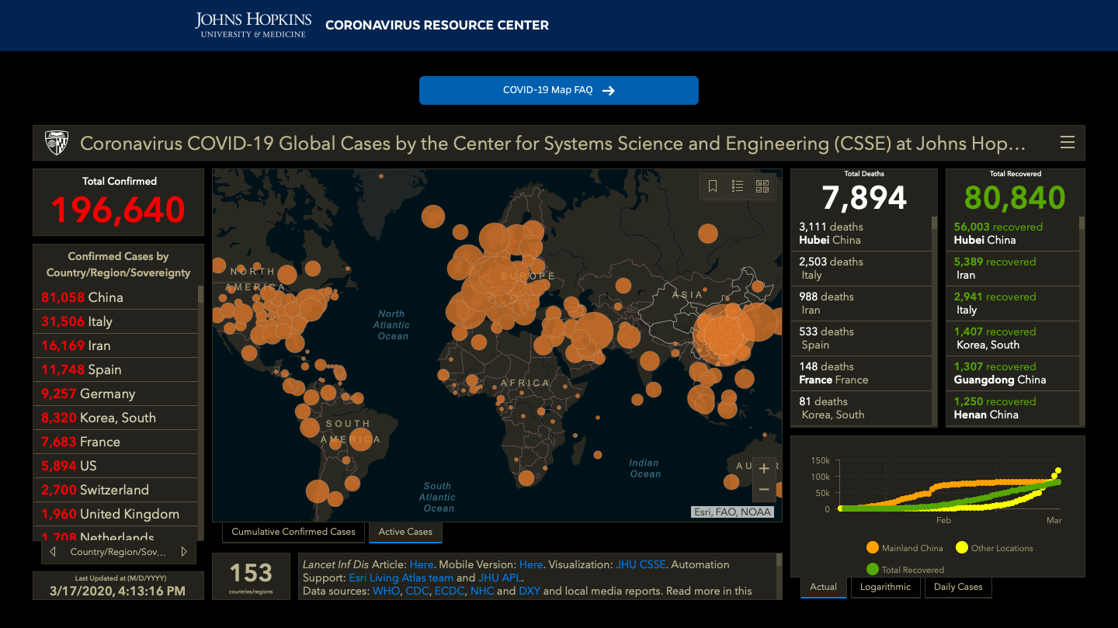
Task: Click 2,503 deaths Italy entry
Action: pos(861,269)
